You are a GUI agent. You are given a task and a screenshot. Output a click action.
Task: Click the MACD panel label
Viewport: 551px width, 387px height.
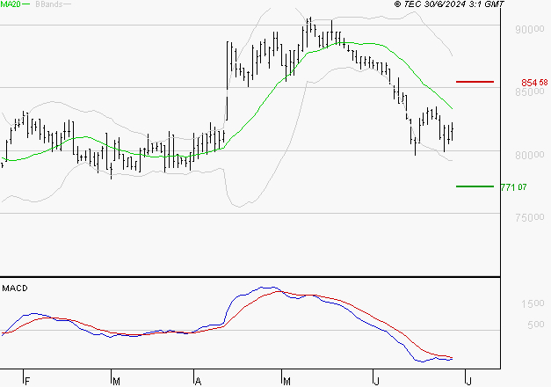(x=15, y=288)
